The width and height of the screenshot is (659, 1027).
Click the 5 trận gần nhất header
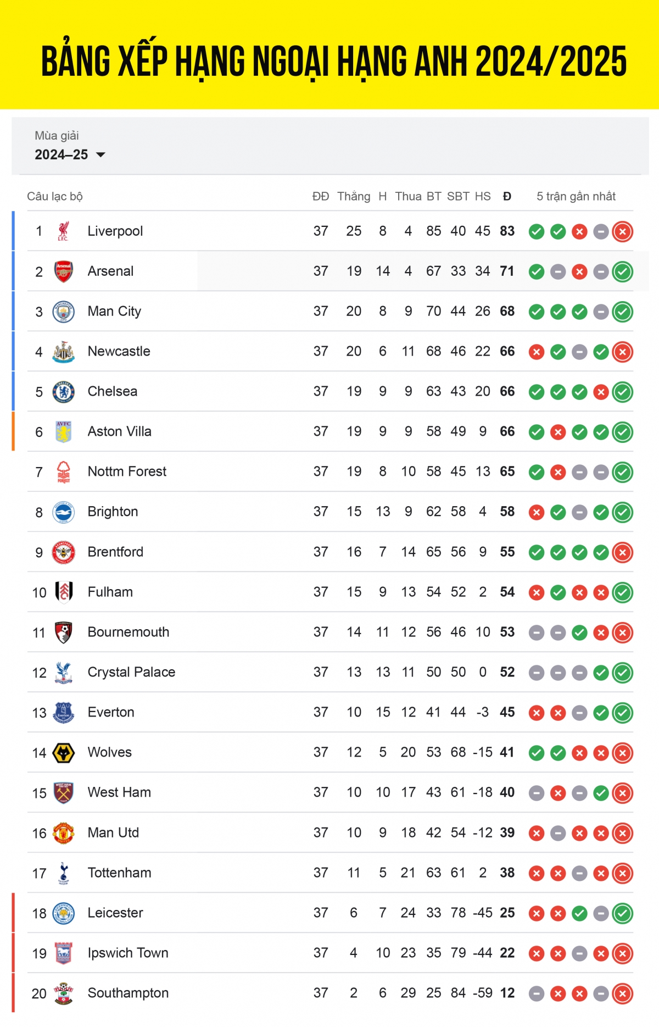(576, 197)
